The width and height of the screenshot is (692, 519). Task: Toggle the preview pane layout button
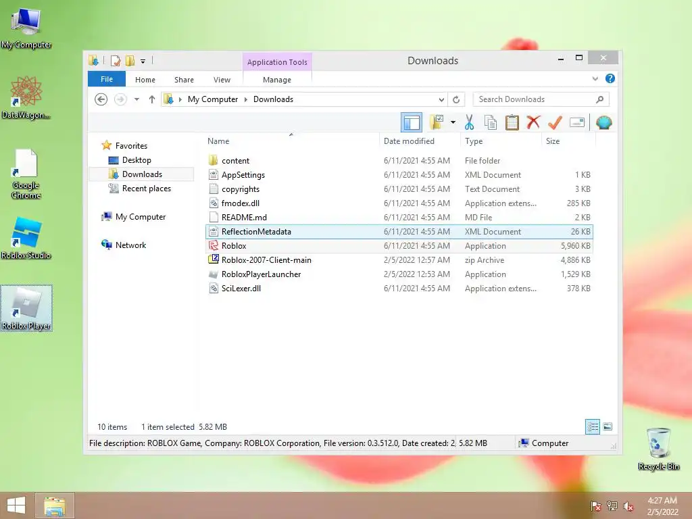click(412, 122)
